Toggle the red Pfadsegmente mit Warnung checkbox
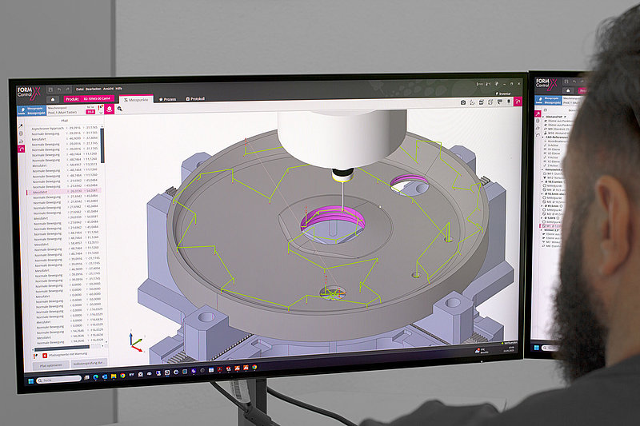 (x=46, y=356)
